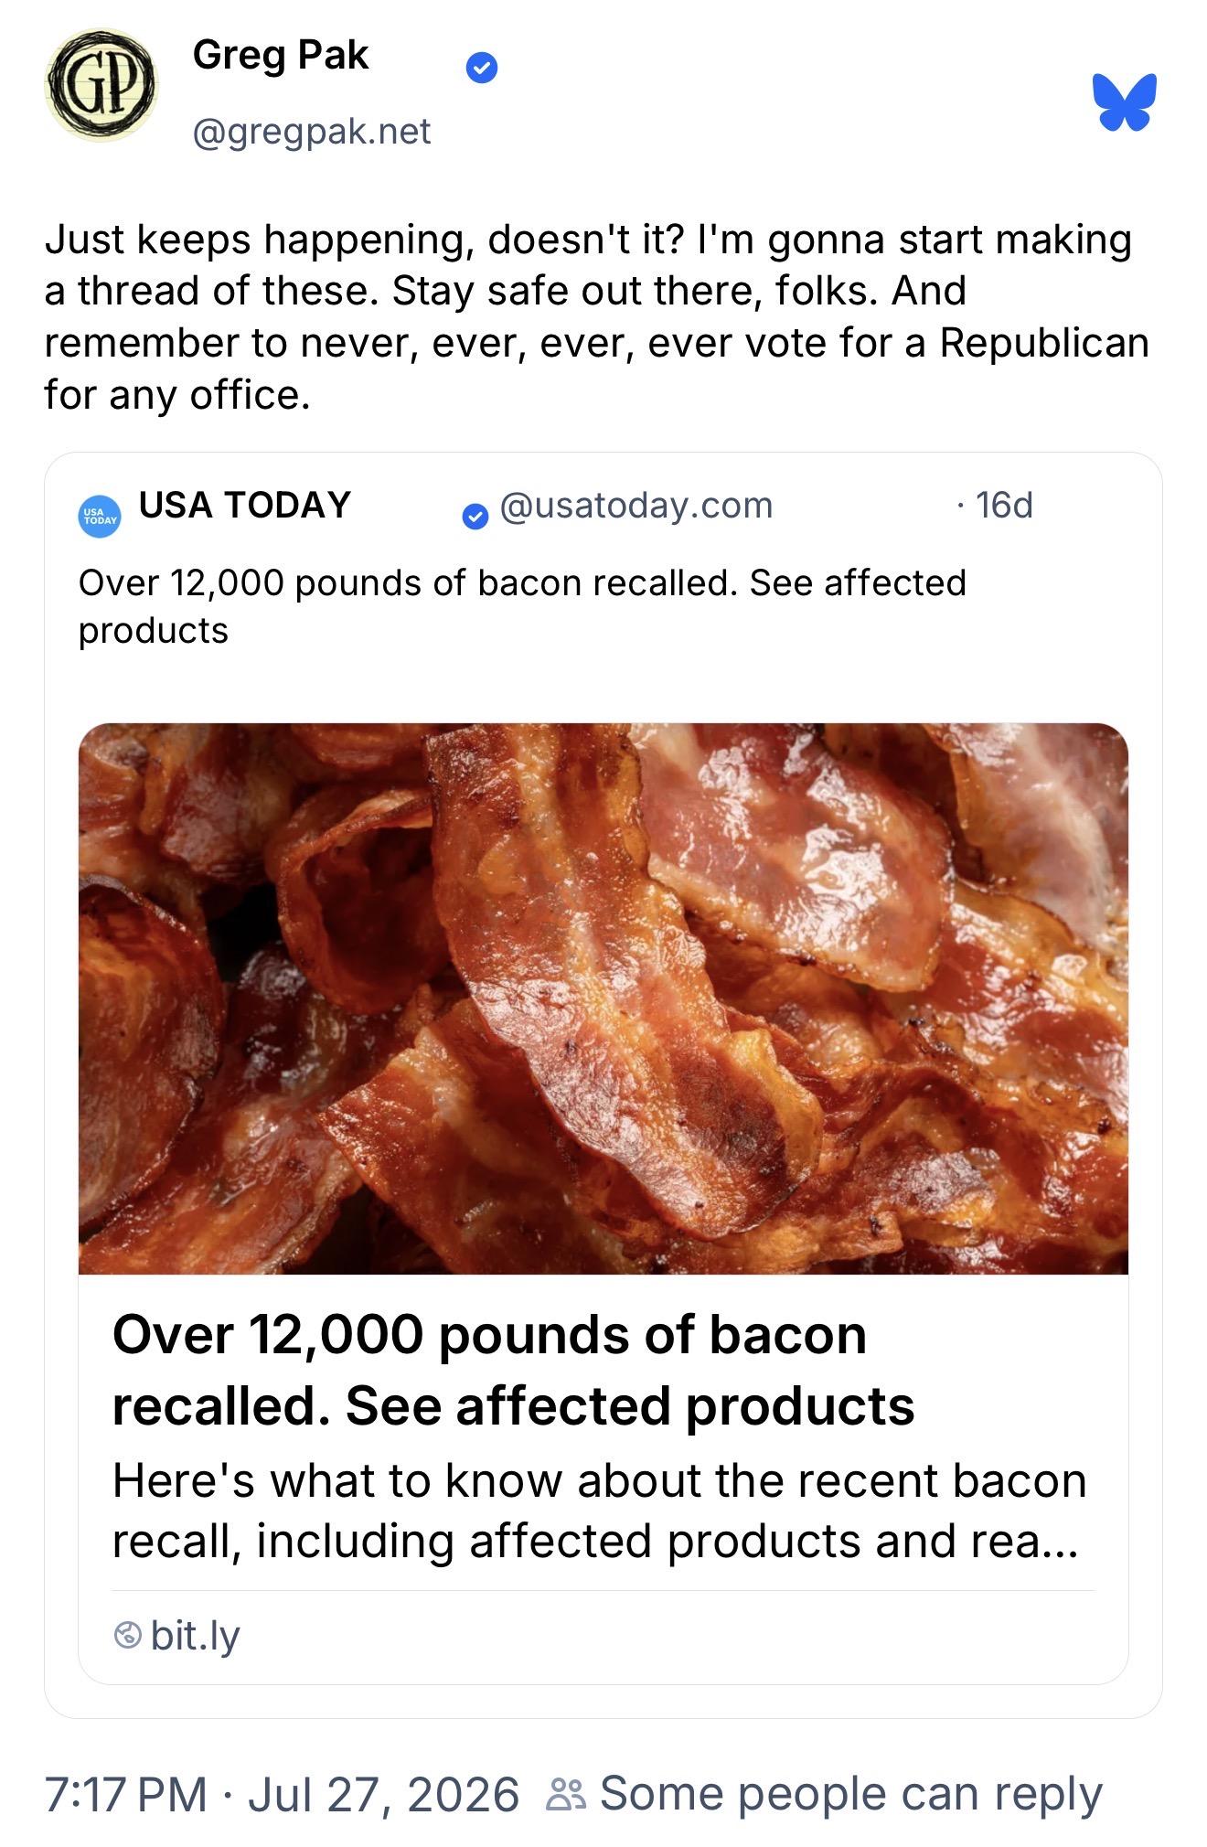
Task: Click the 'Some people can reply' label
Action: tap(851, 1794)
